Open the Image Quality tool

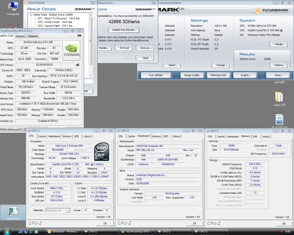(x=193, y=75)
